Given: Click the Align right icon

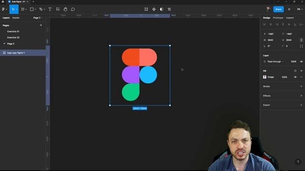Looking at the screenshot, I should pos(277,24).
